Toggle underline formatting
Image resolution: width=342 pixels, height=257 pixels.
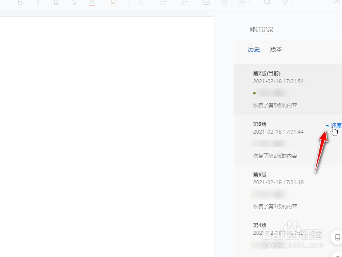56,3
